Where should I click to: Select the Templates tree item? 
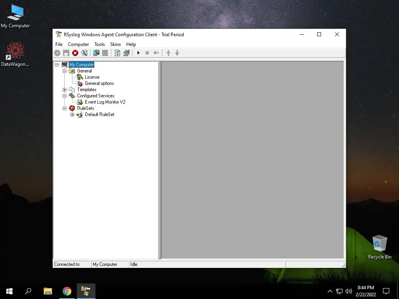[x=87, y=90]
